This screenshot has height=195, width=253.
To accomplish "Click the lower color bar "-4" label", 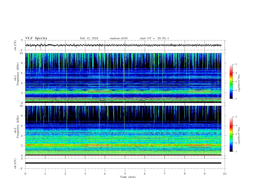I will [x=235, y=126].
